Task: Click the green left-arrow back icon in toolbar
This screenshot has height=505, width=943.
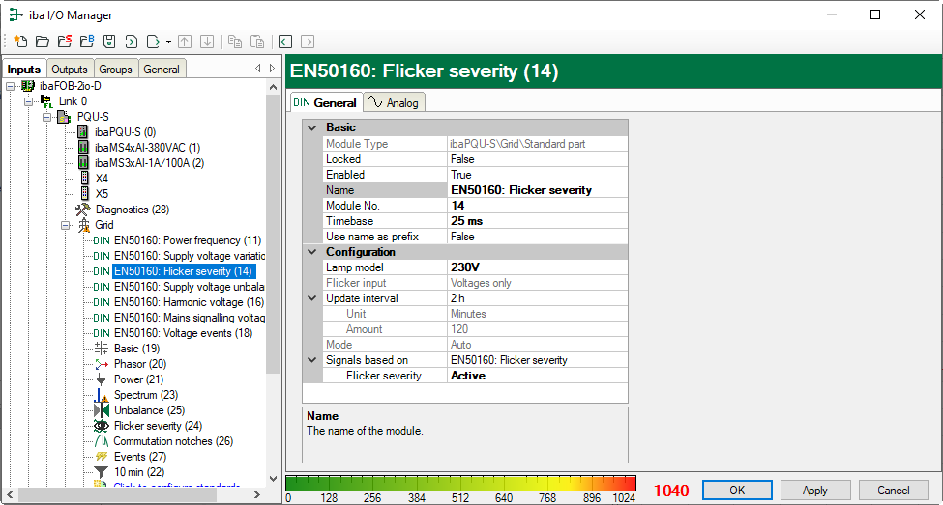Action: point(285,42)
